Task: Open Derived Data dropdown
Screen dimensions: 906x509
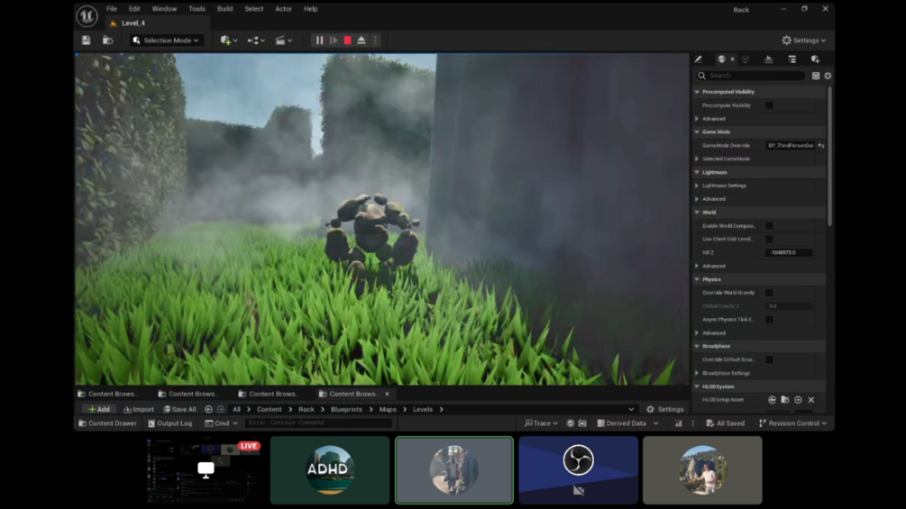Action: pyautogui.click(x=627, y=423)
